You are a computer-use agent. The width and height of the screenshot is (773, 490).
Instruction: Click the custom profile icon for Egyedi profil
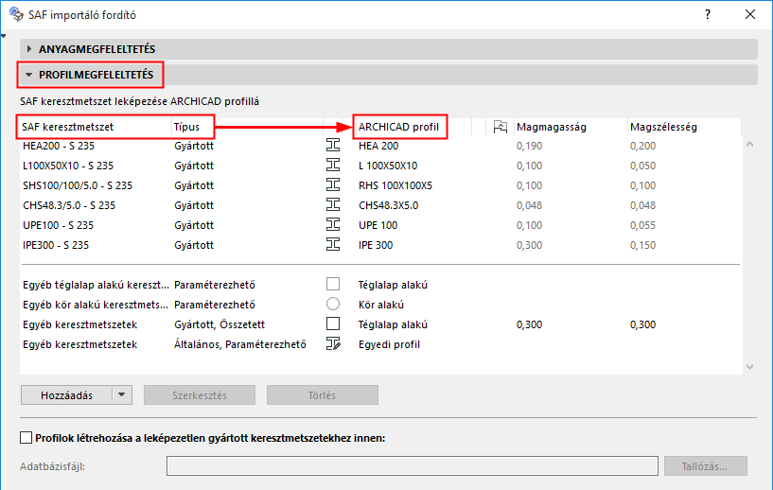pos(333,343)
